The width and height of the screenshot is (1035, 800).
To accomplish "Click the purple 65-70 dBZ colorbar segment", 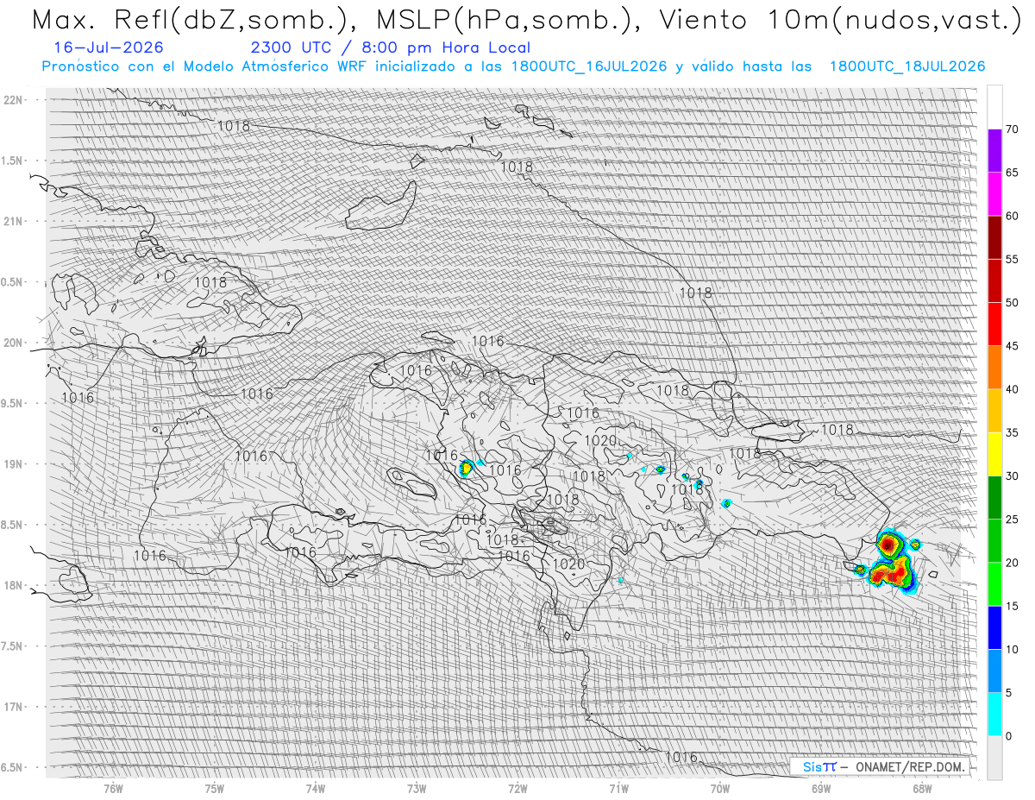I will 994,151.
